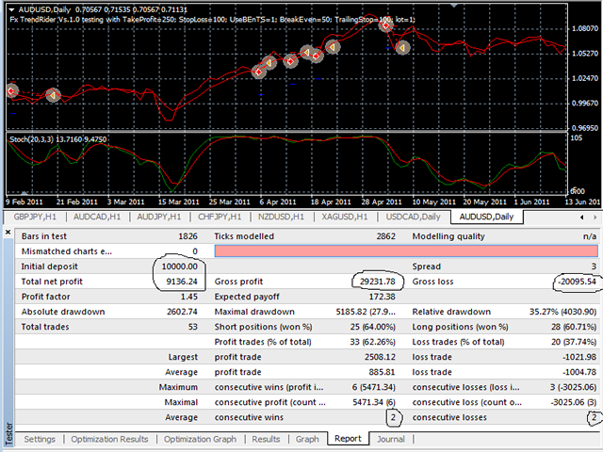Open the Optimization Graph tab

[200, 439]
